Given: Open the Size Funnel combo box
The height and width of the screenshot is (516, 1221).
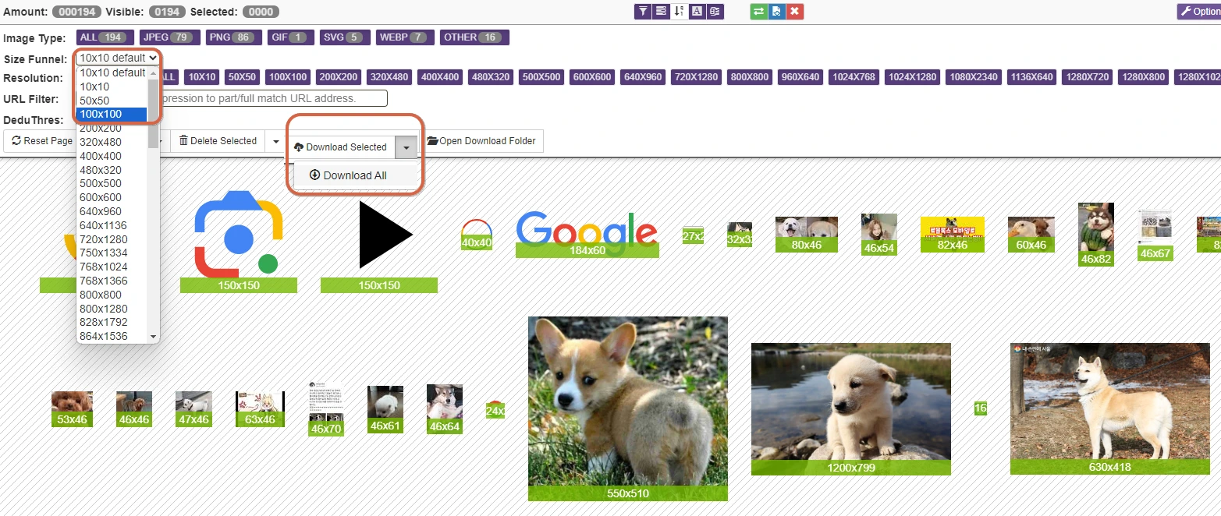Looking at the screenshot, I should click(119, 58).
